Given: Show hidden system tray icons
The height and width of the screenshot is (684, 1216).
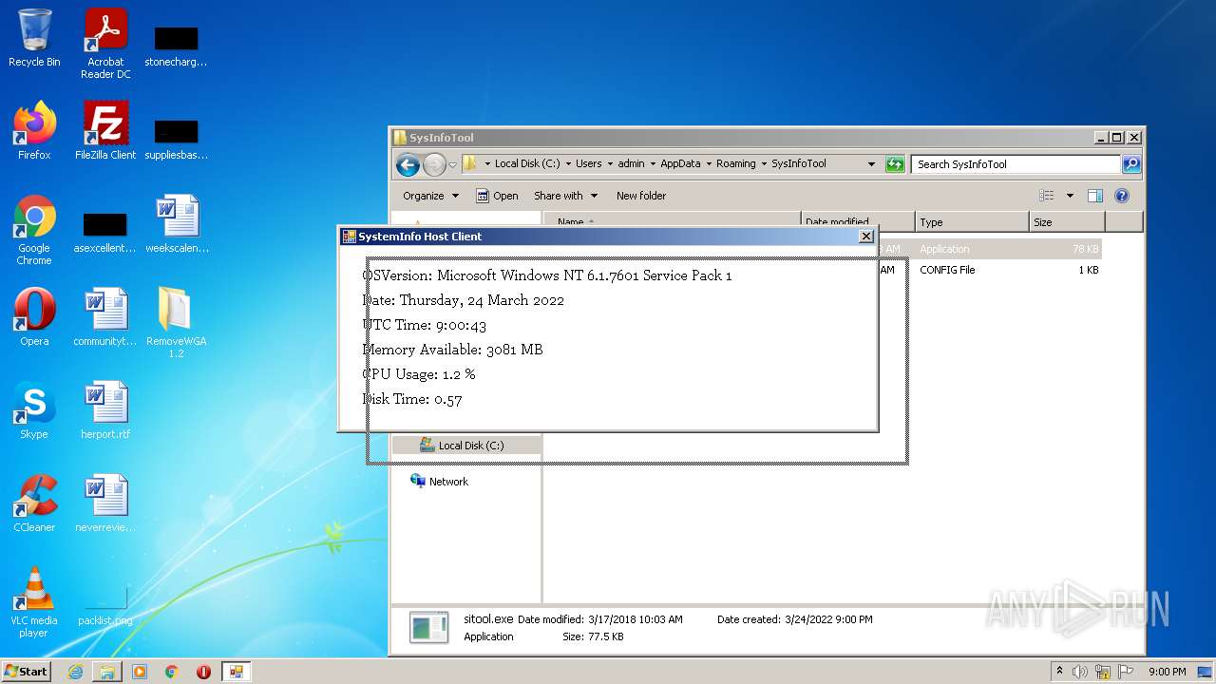Looking at the screenshot, I should (1060, 672).
